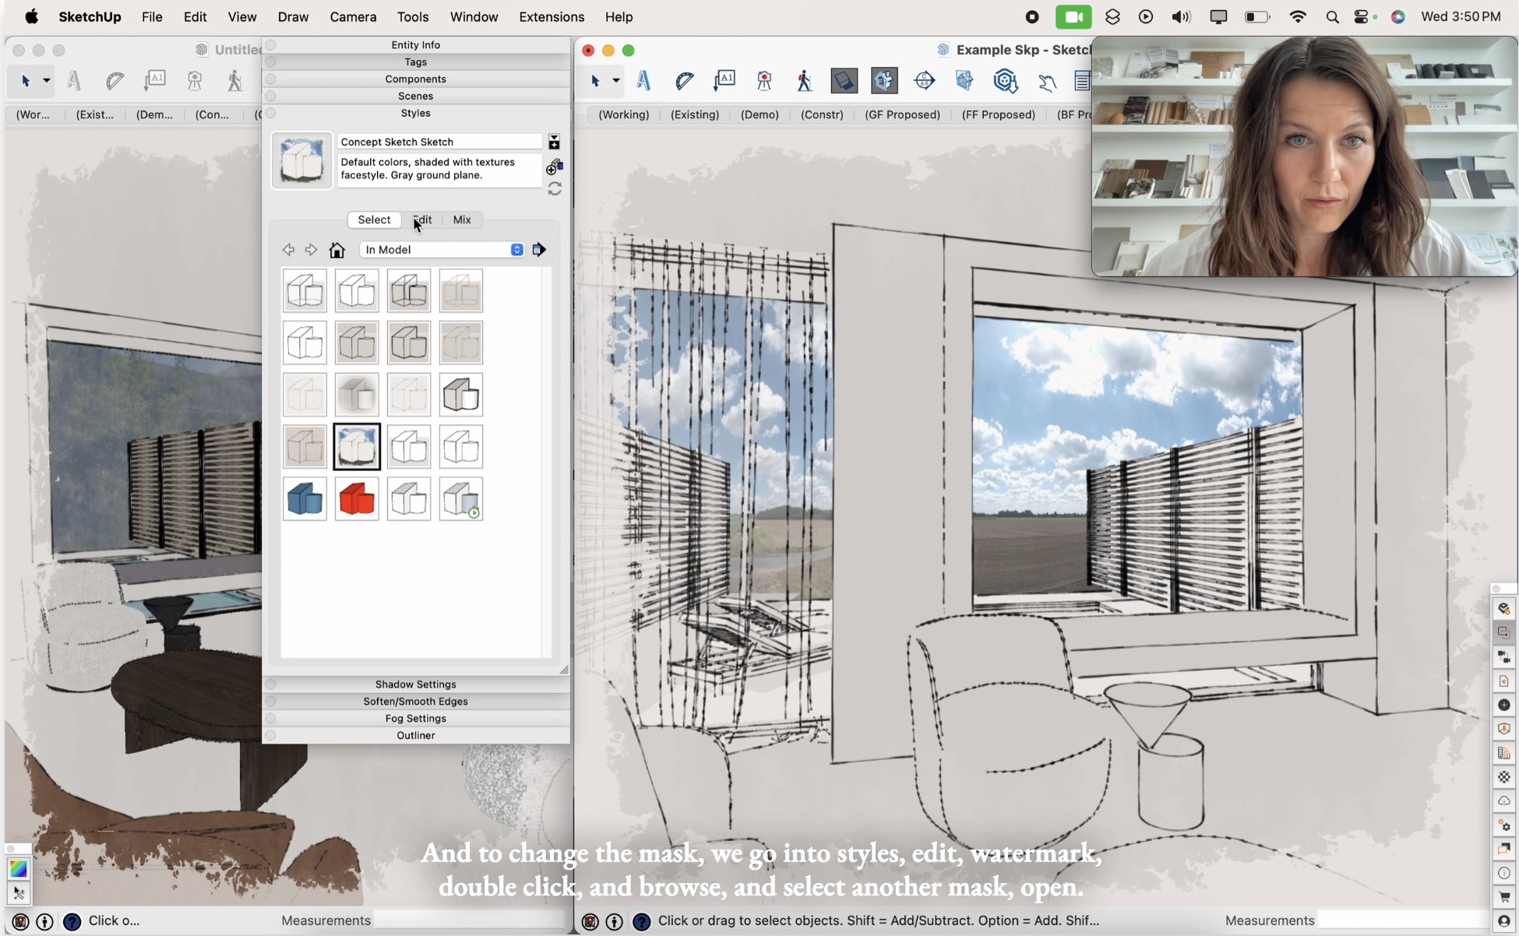Expand the Shadow Settings panel
This screenshot has width=1519, height=936.
tap(415, 684)
